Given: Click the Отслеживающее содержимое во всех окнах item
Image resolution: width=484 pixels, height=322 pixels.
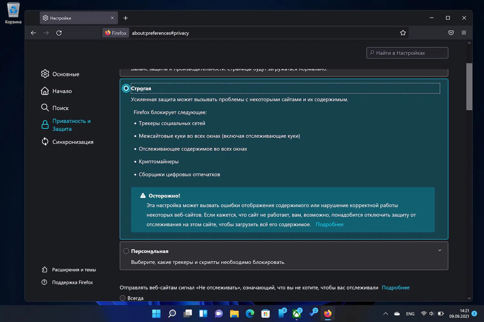Looking at the screenshot, I should pos(193,149).
